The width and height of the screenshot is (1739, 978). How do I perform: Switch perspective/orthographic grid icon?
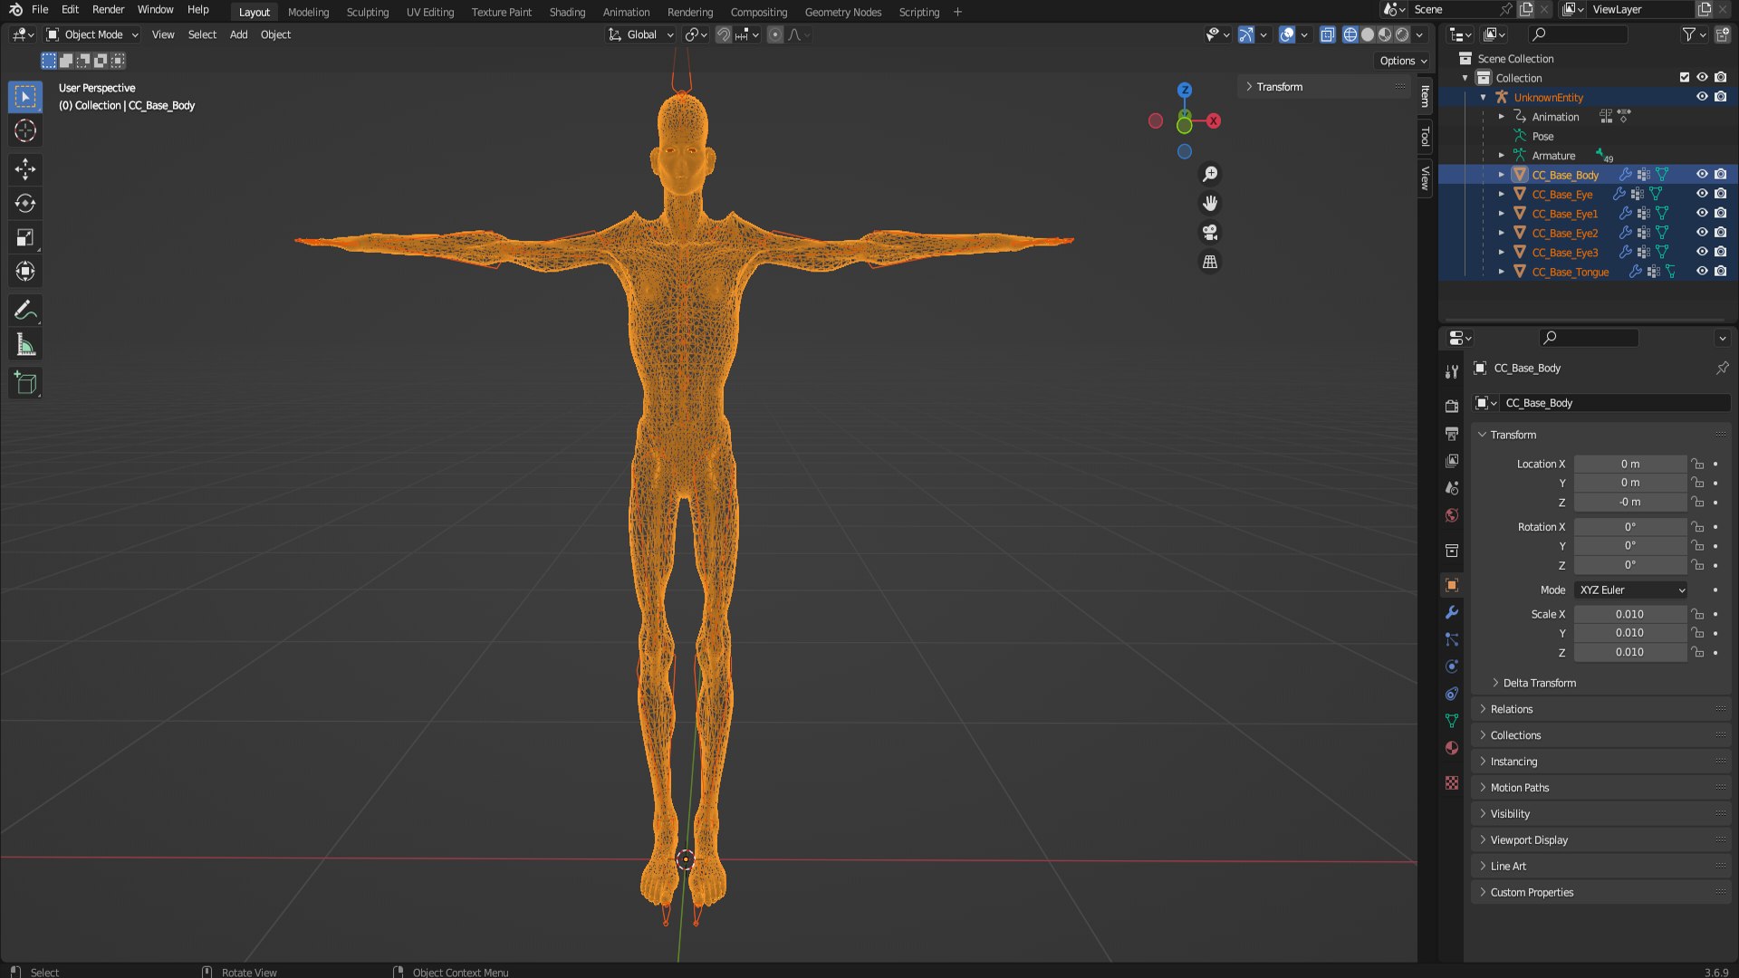point(1210,262)
